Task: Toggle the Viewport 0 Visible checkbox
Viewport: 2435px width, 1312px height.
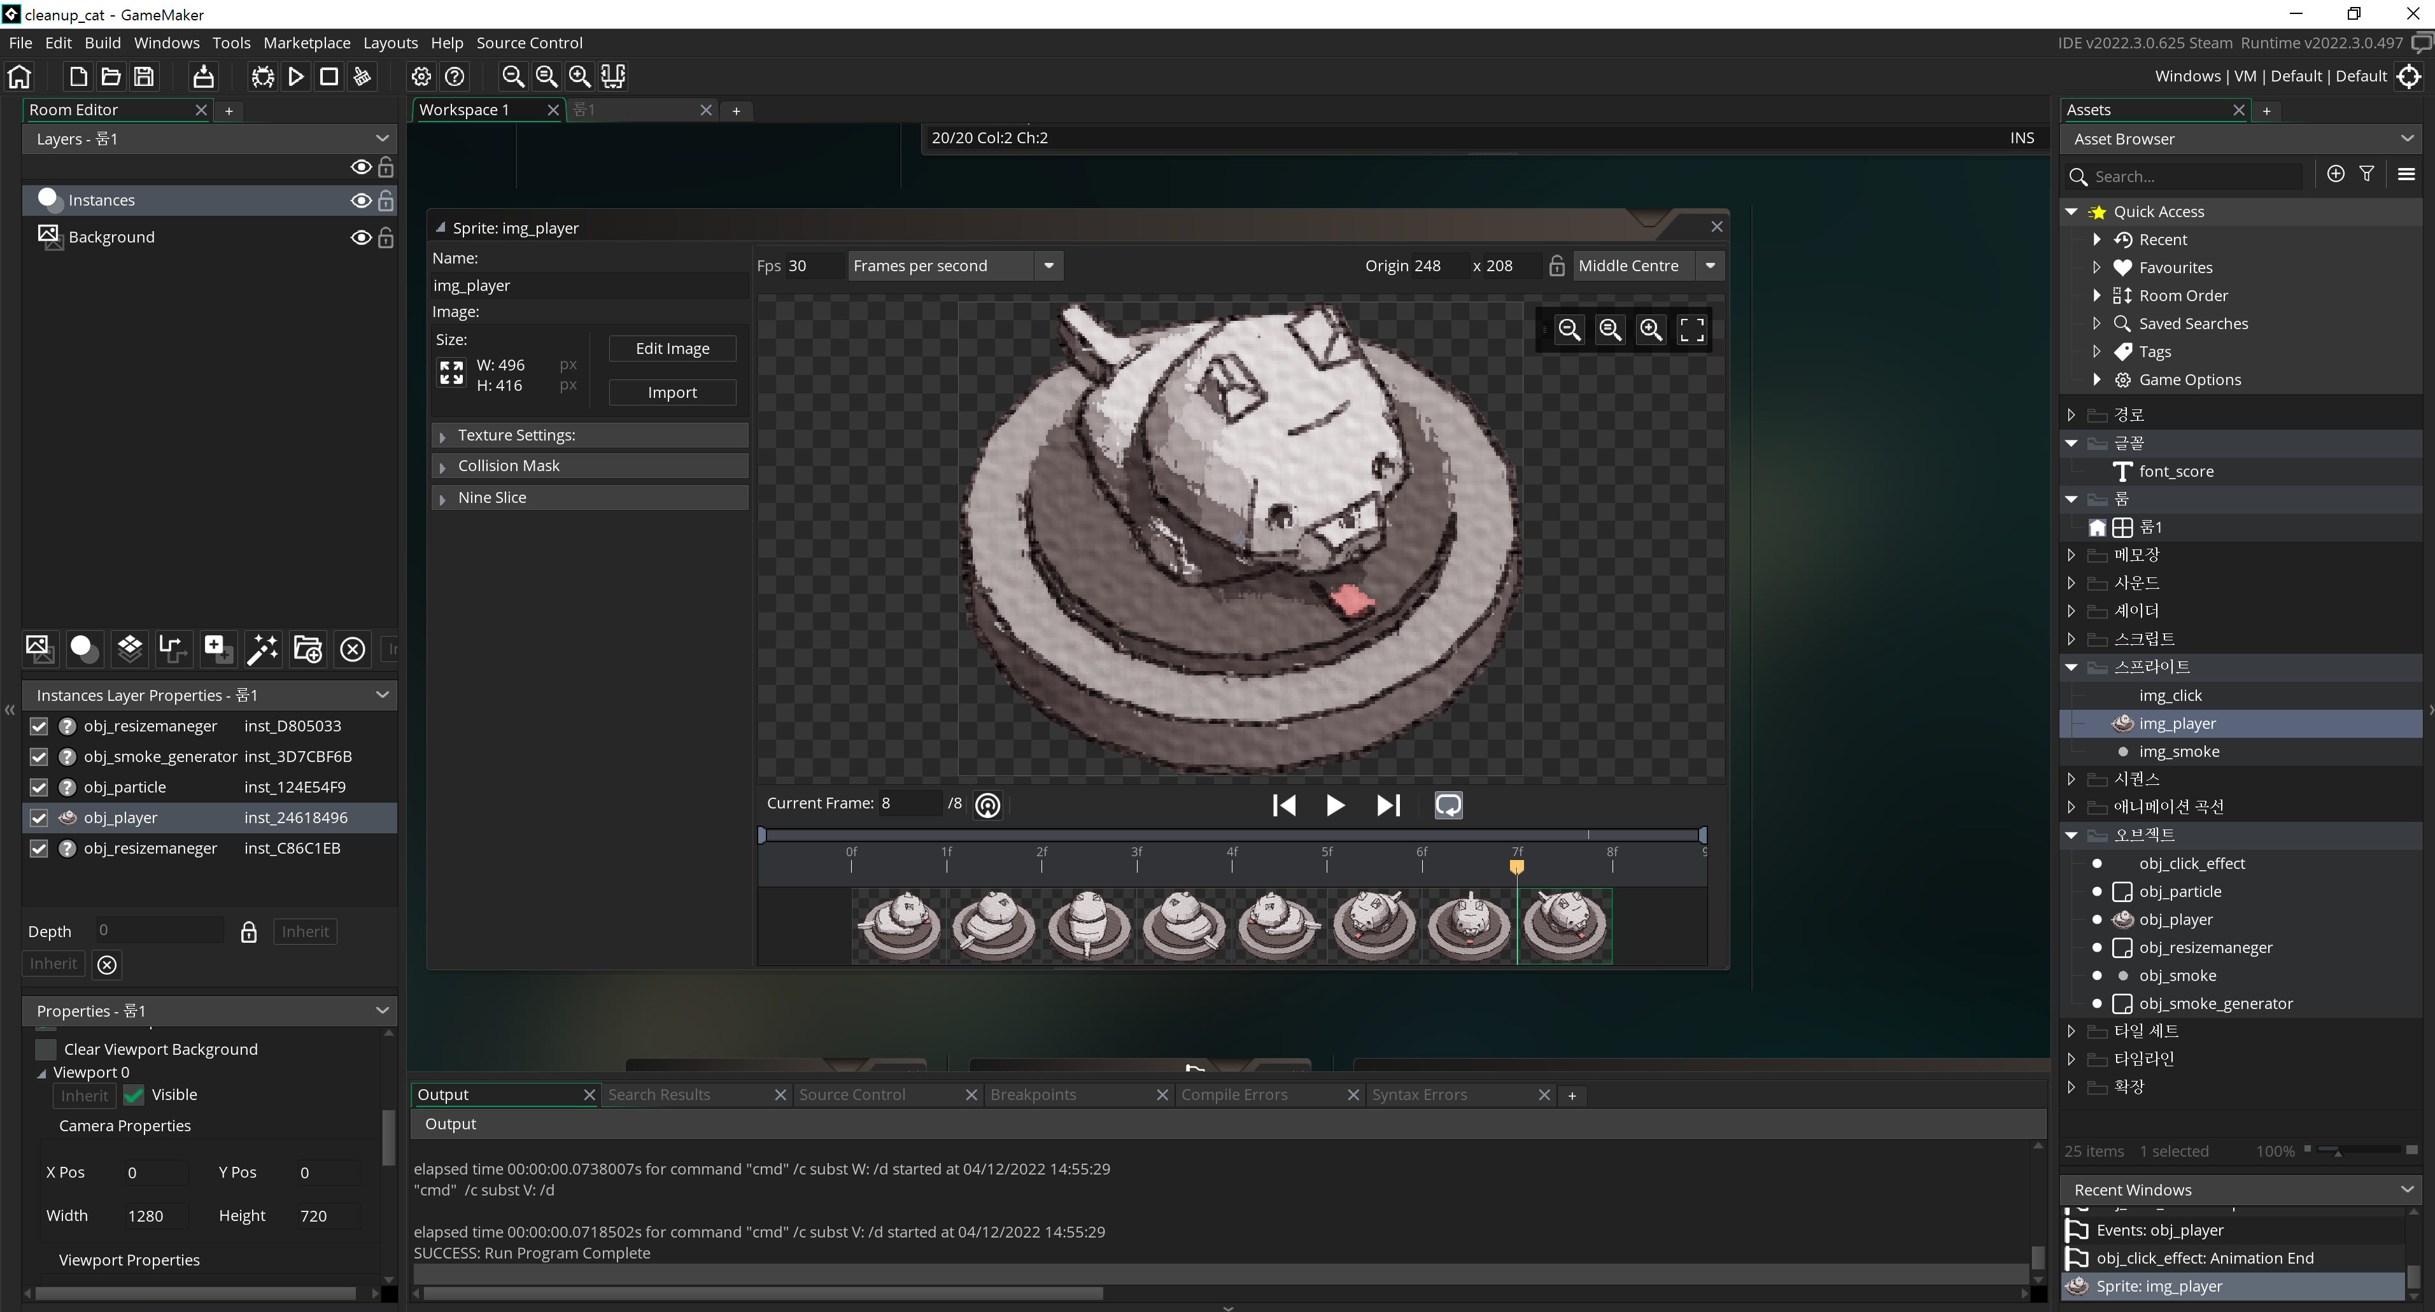Action: click(133, 1096)
